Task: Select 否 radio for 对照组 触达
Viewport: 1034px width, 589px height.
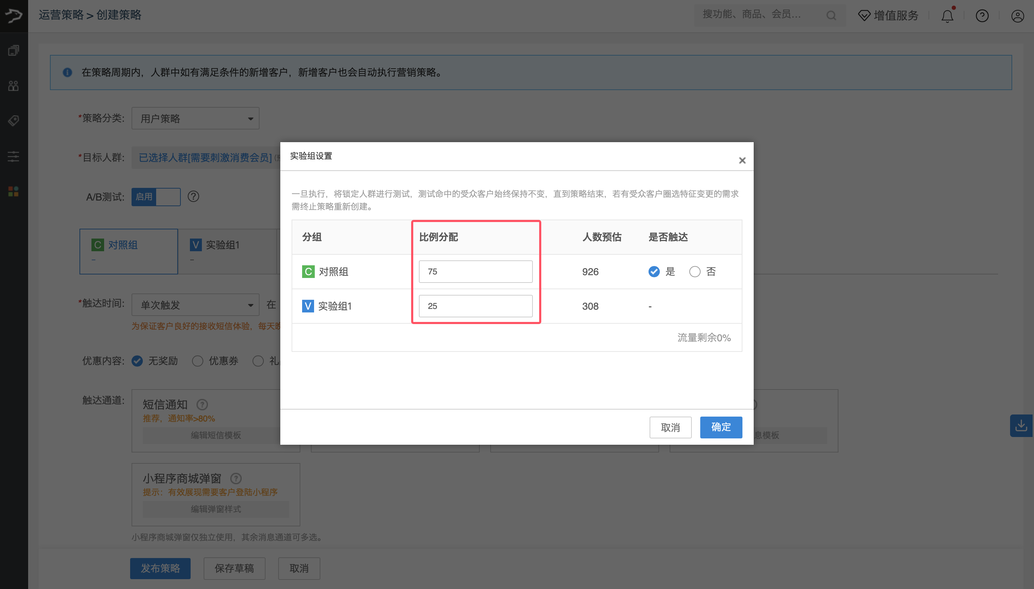Action: point(695,271)
